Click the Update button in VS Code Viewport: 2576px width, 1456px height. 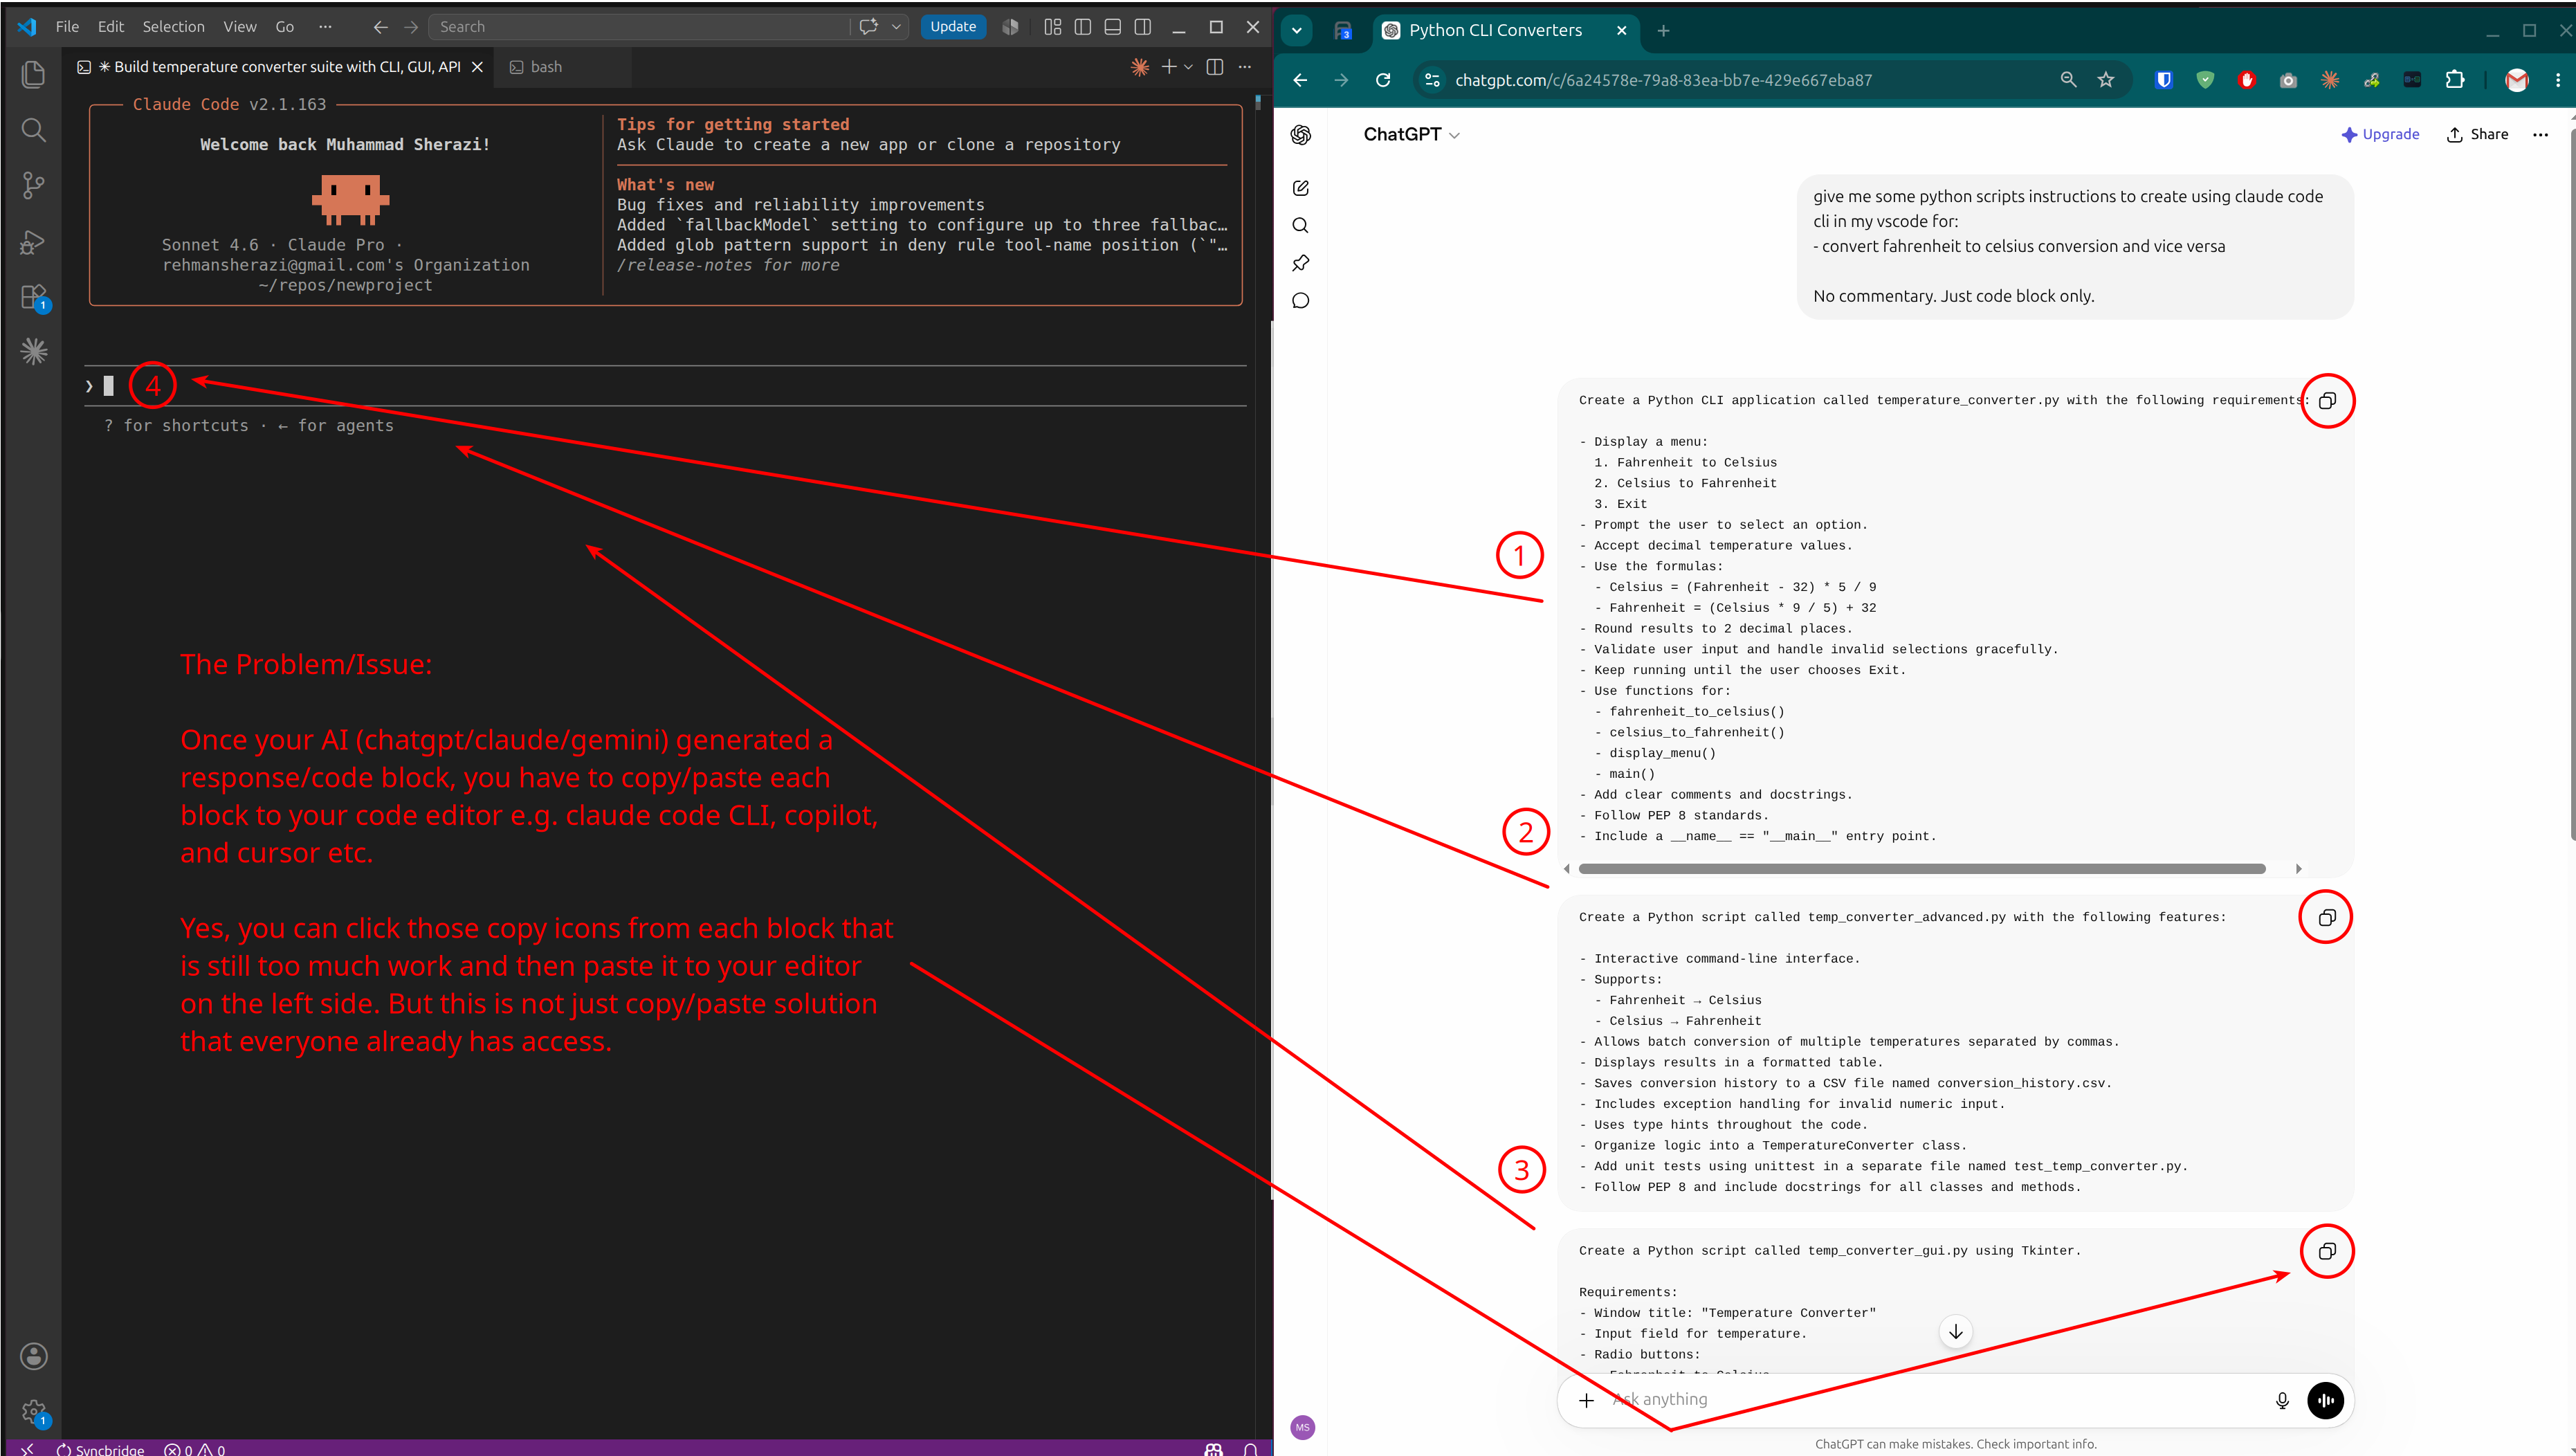(x=952, y=27)
